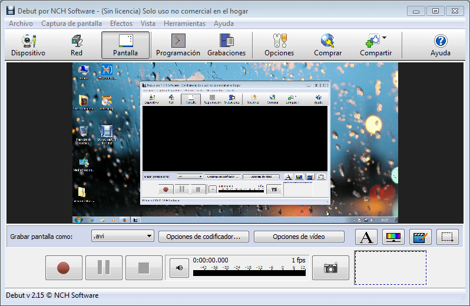The width and height of the screenshot is (470, 306).
Task: Select the Dispositivo webcam source
Action: 28,45
